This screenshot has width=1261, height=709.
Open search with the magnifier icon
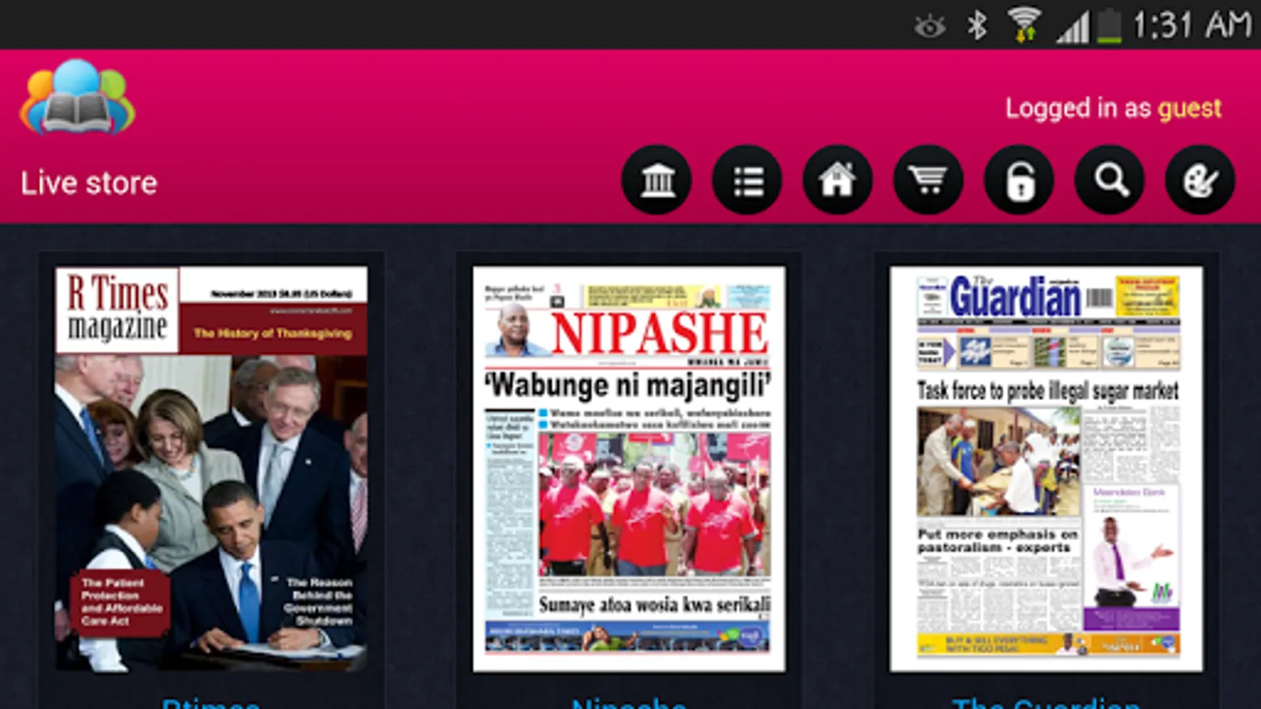(1110, 180)
